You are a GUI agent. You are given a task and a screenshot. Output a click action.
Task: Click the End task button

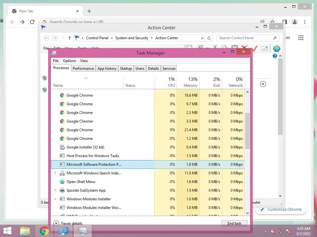(x=234, y=223)
